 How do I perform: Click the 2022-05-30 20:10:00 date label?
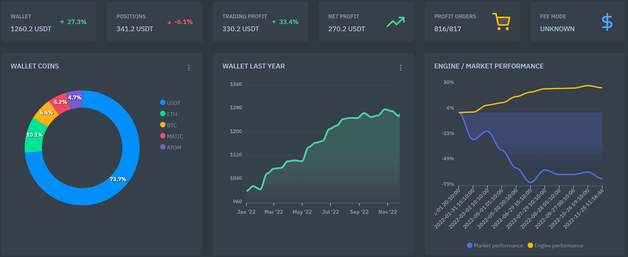[497, 209]
